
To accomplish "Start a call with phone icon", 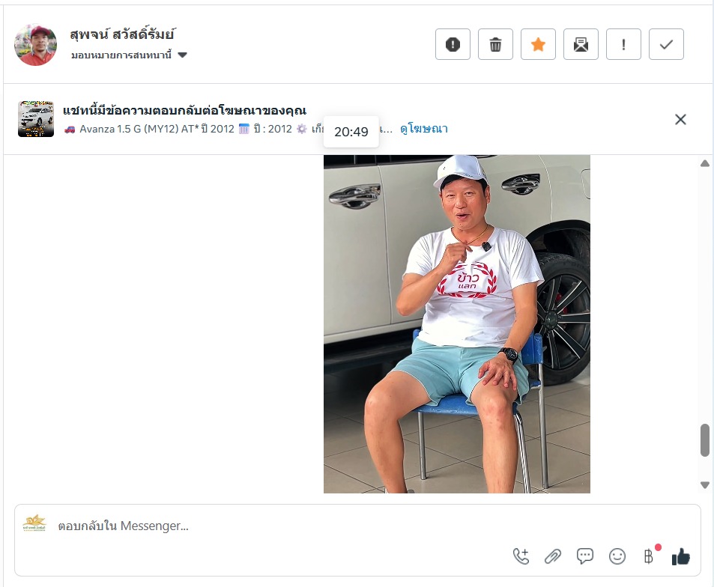I will [521, 556].
